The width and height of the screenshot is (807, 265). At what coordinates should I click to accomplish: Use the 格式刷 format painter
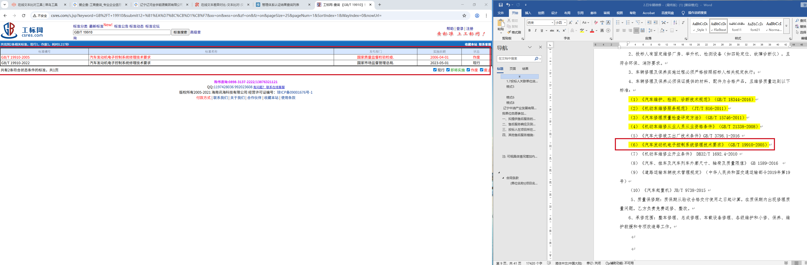[514, 32]
